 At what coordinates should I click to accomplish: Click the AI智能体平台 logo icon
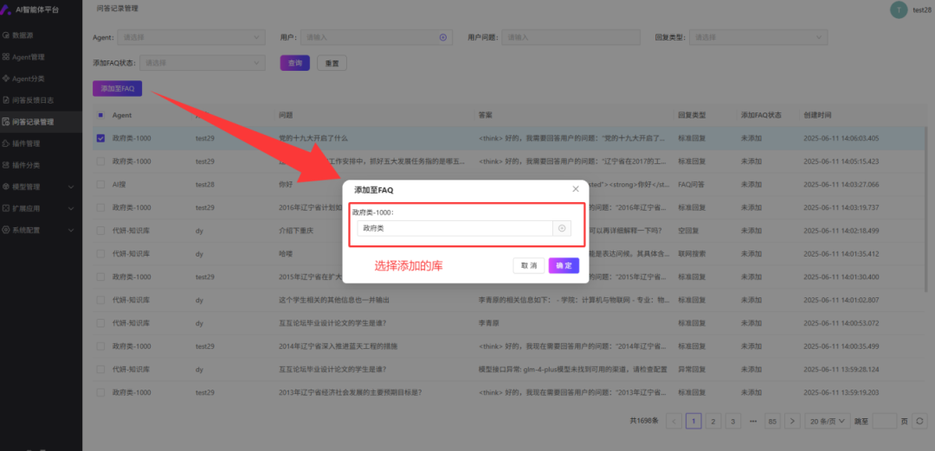6,10
